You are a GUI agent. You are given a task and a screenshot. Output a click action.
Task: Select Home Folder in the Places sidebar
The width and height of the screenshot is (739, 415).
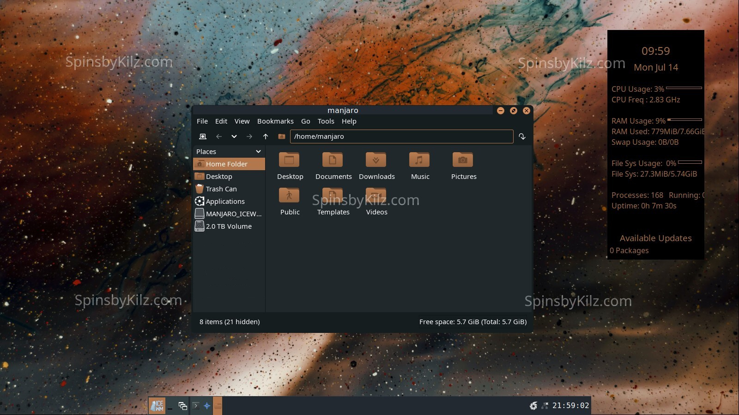(229, 164)
